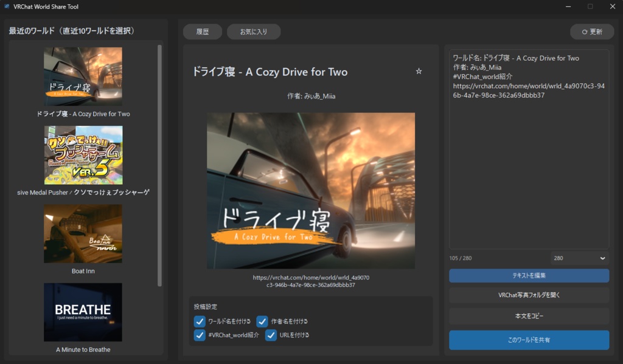623x364 pixels.
Task: Choose the A Minute to Breathe world
Action: 83,312
